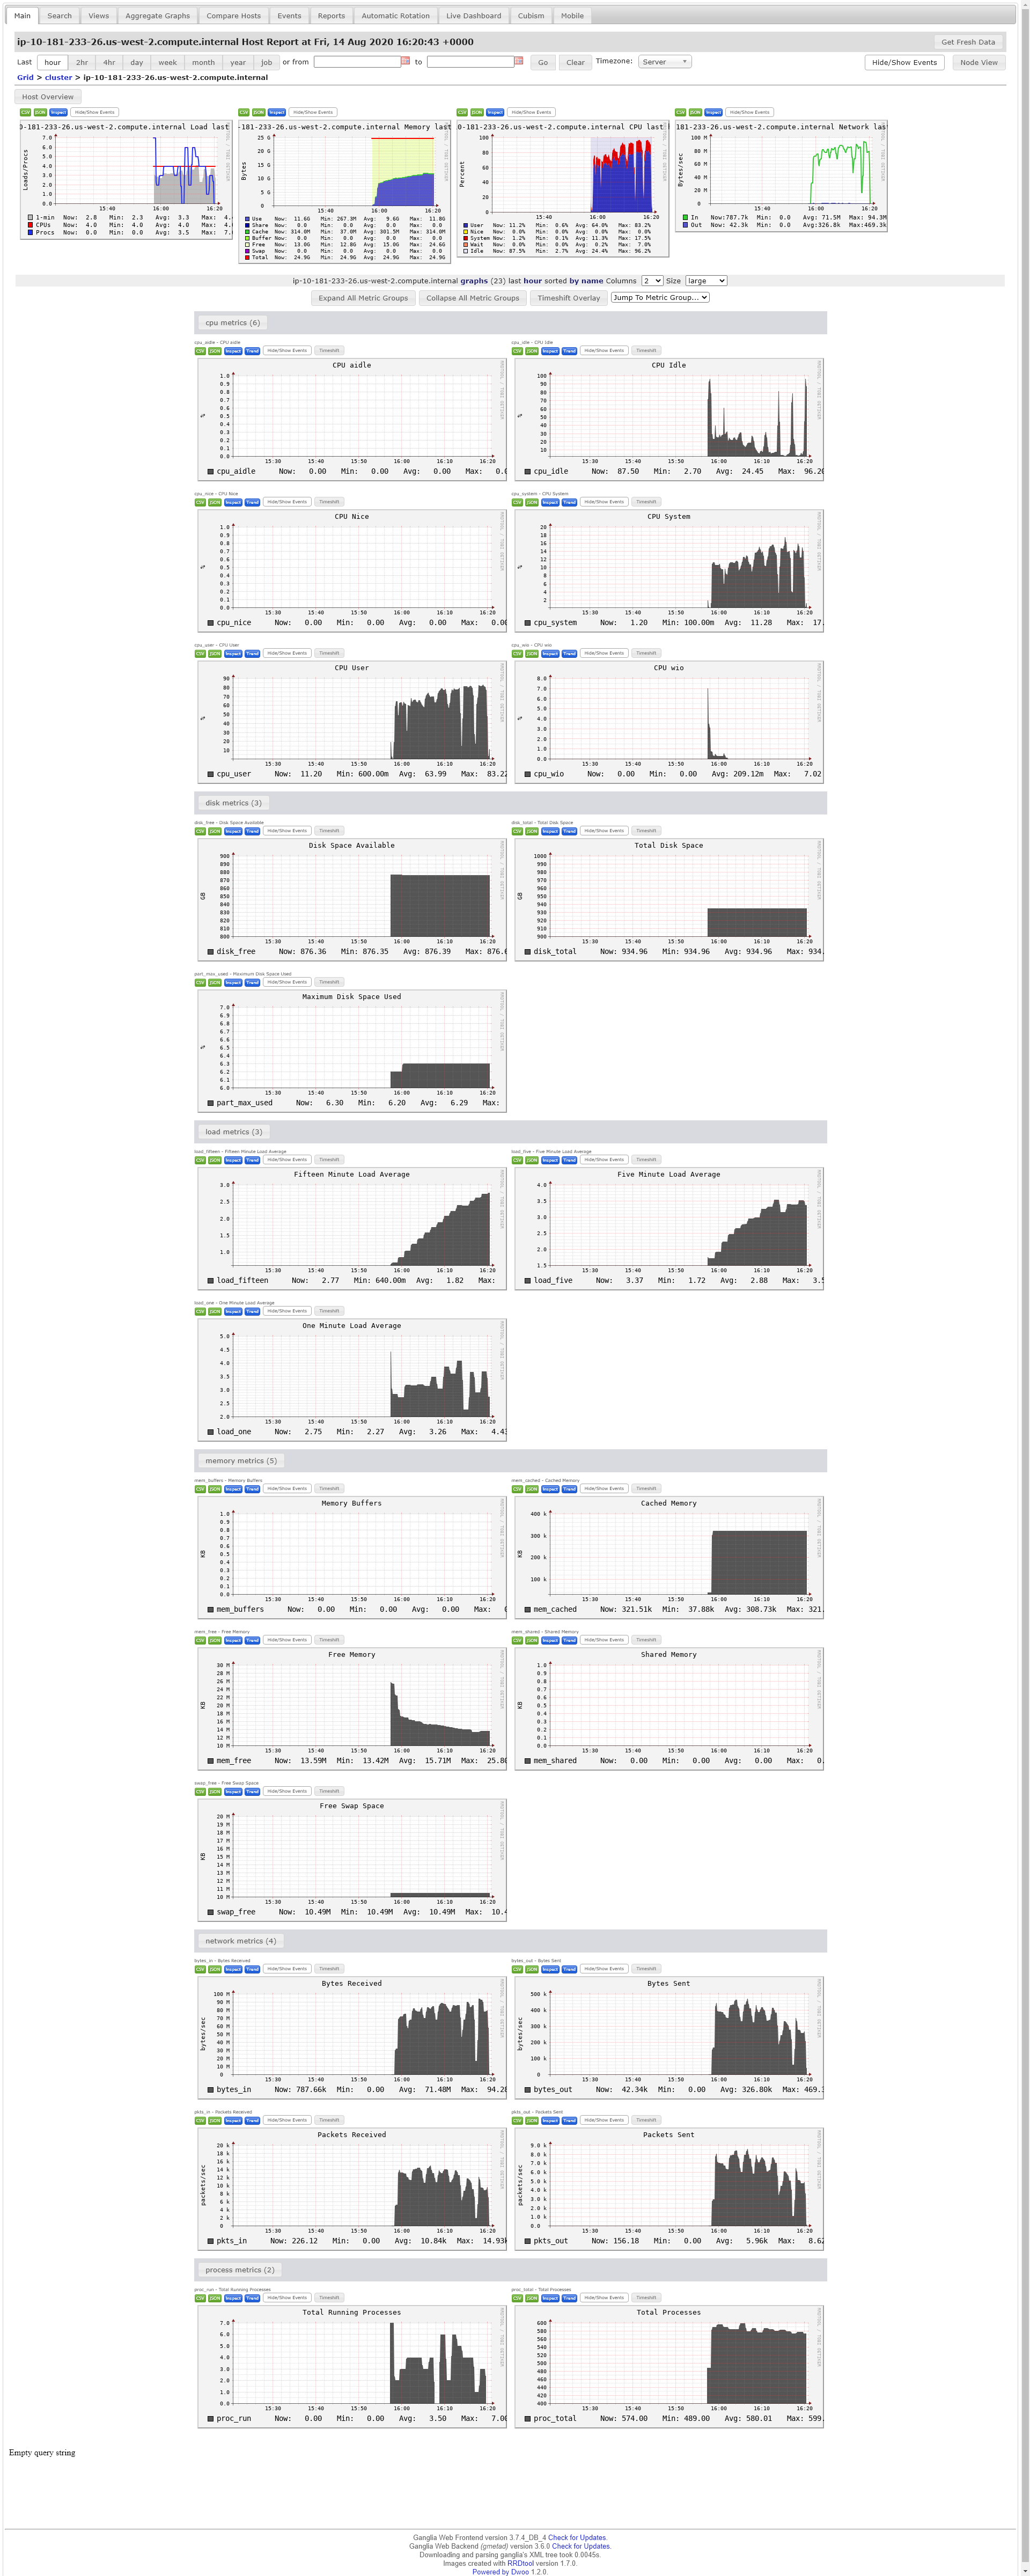The width and height of the screenshot is (1030, 2576).
Task: Inspect the CPU overview graph
Action: click(x=495, y=112)
